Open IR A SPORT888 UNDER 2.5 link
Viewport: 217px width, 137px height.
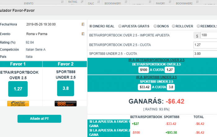156,77
